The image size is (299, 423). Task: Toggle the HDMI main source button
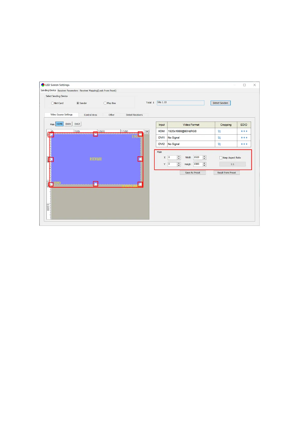59,124
